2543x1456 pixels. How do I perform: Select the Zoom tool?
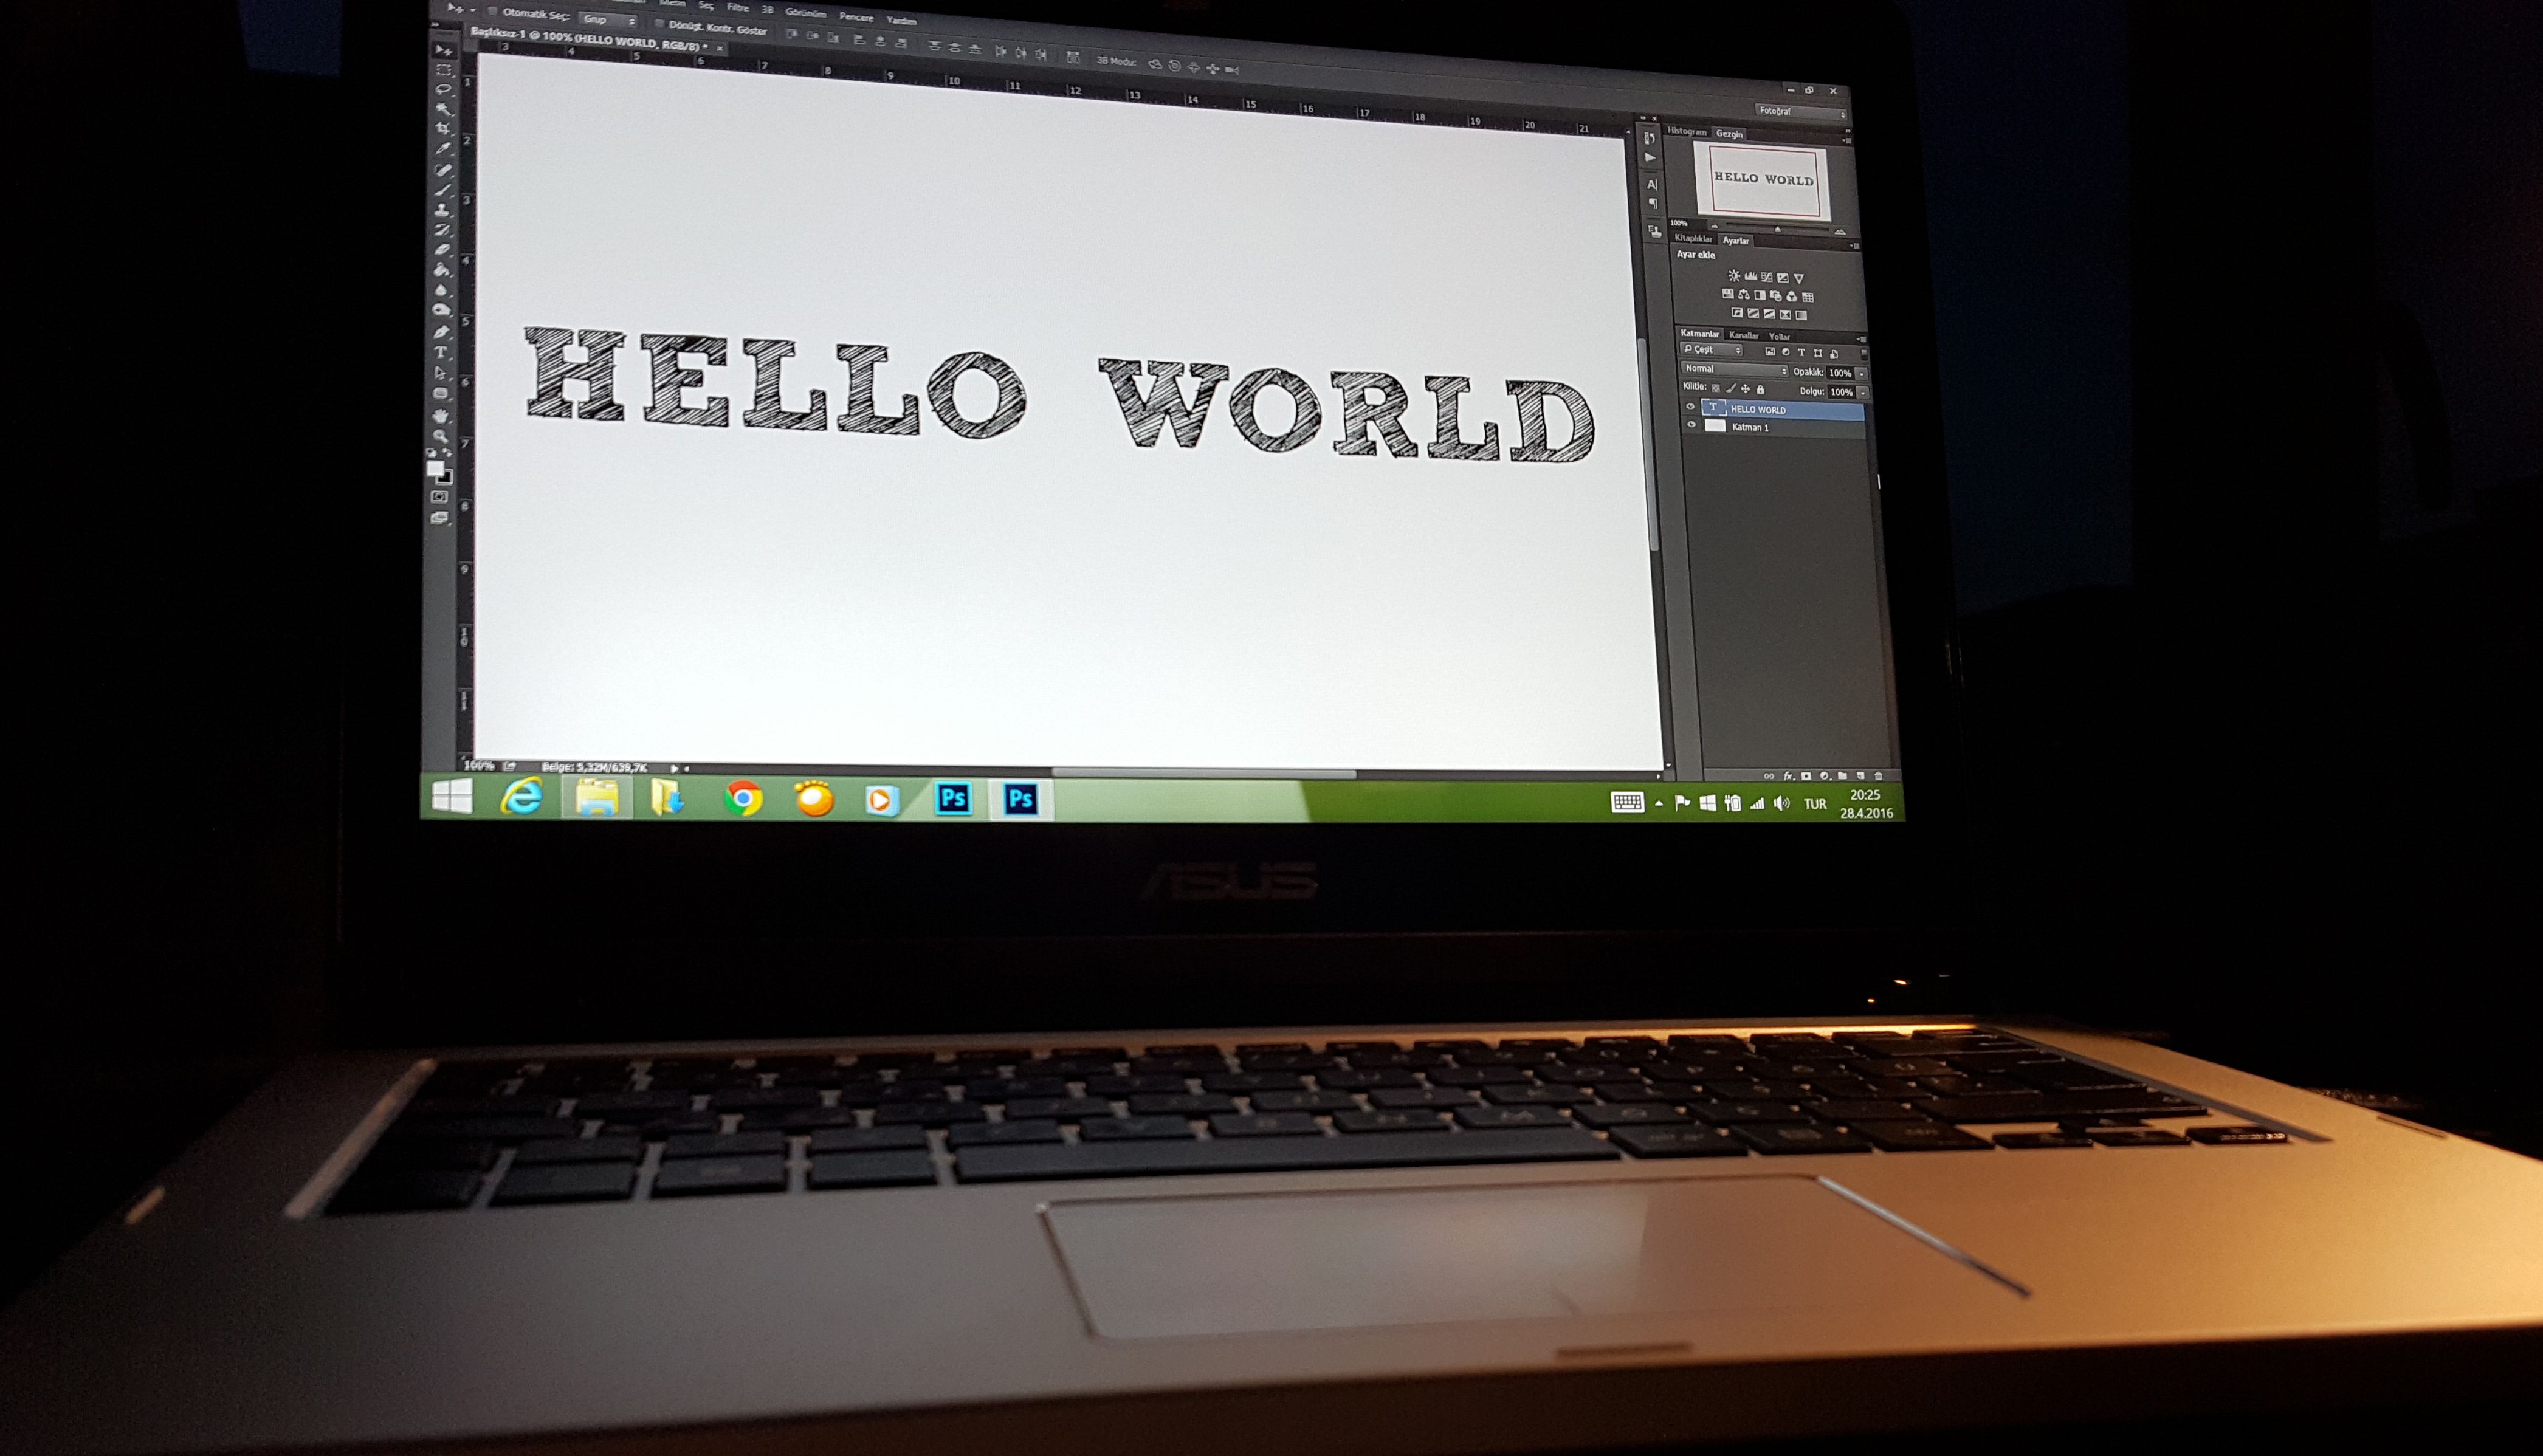pos(441,436)
